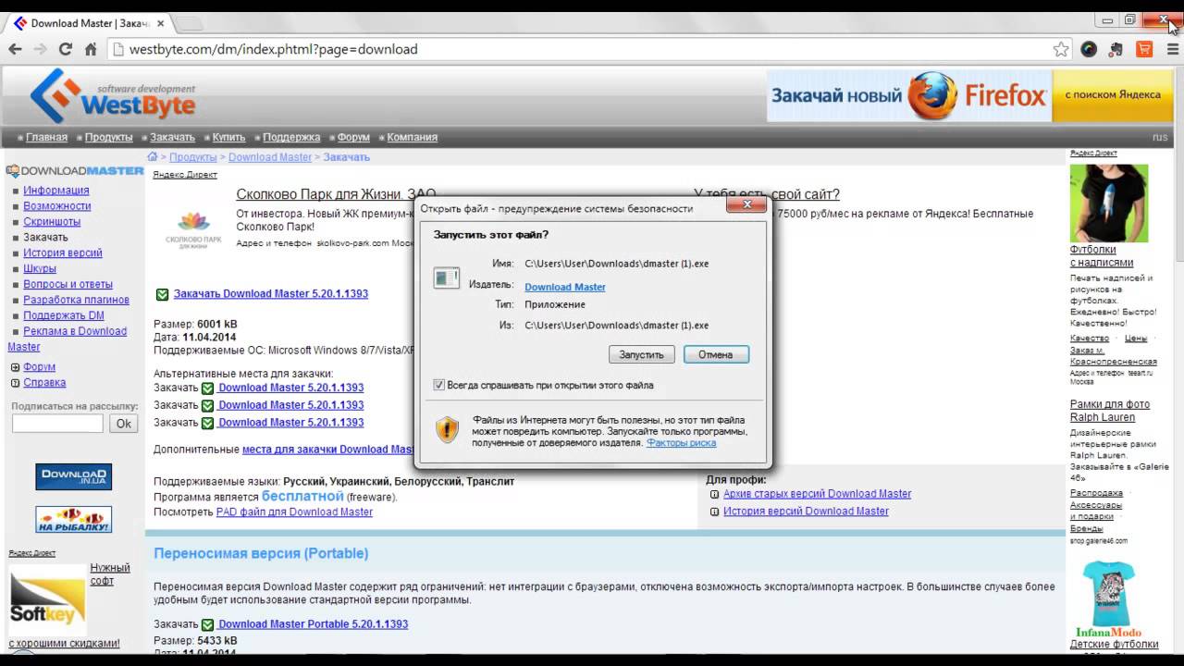Expand the Форум tree item

(15, 367)
